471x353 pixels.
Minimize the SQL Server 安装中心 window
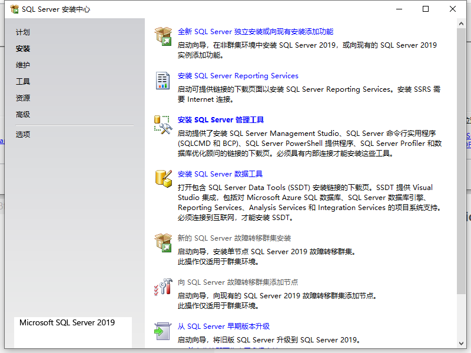pyautogui.click(x=399, y=9)
